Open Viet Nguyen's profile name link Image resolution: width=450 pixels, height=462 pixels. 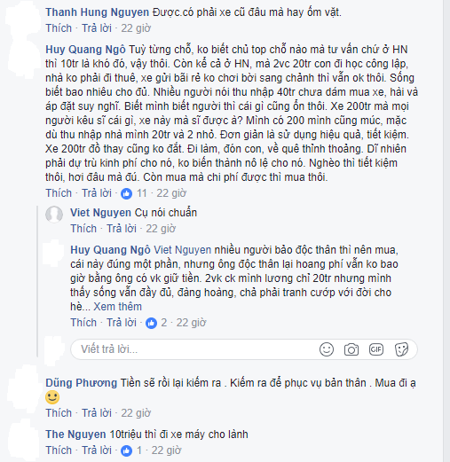click(100, 213)
